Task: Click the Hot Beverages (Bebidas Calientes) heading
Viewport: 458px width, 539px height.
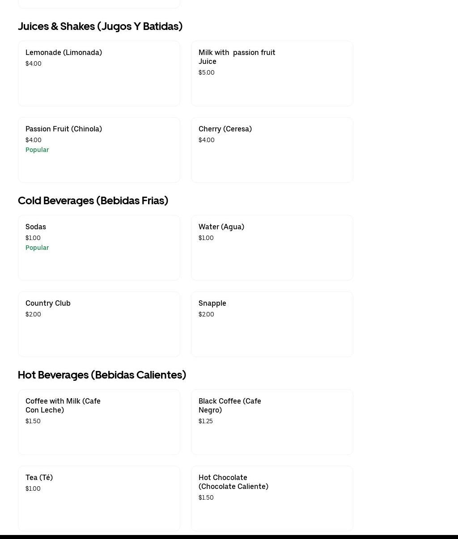Action: 102,375
